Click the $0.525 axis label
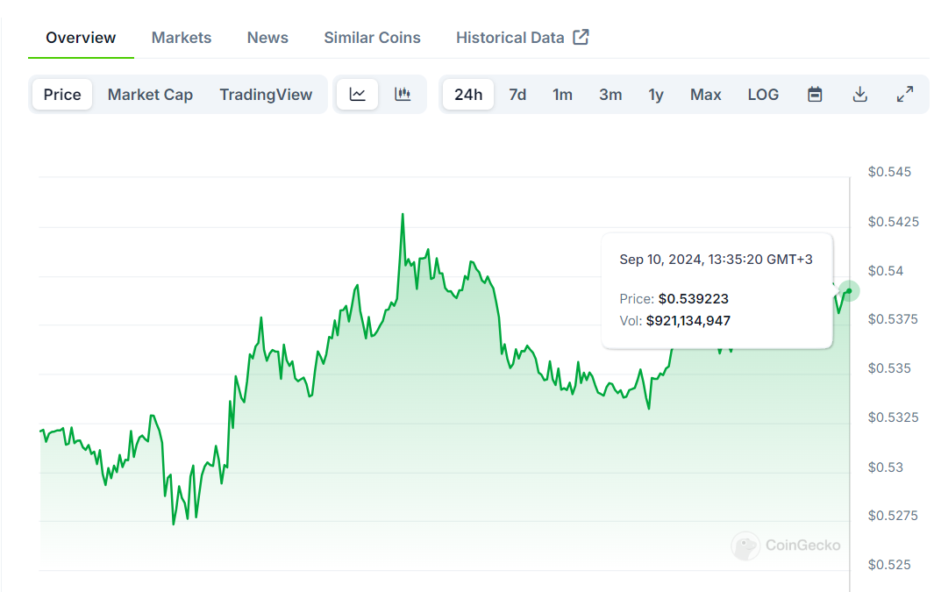 point(889,564)
